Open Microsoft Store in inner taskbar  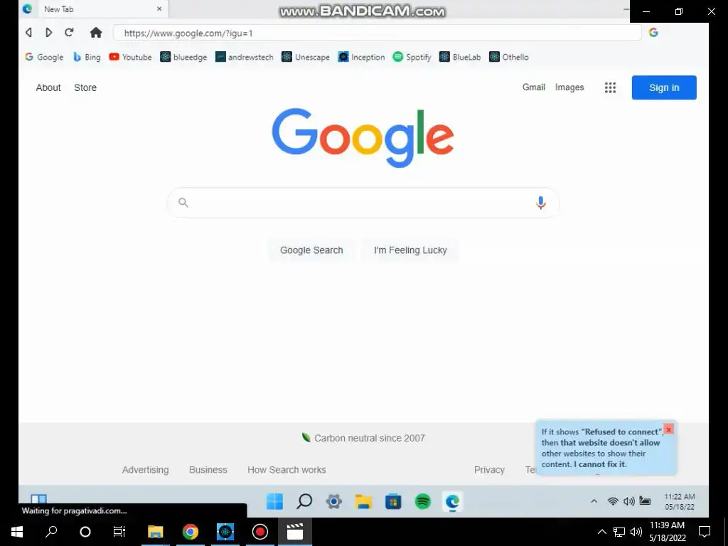pos(393,501)
